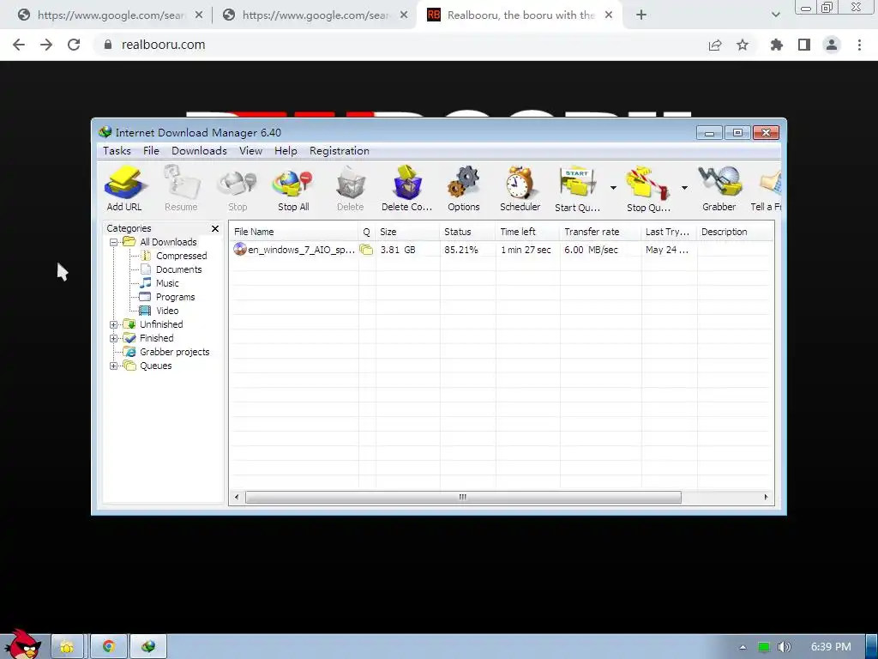878x659 pixels.
Task: Collapse the All Downloads tree node
Action: [x=114, y=243]
